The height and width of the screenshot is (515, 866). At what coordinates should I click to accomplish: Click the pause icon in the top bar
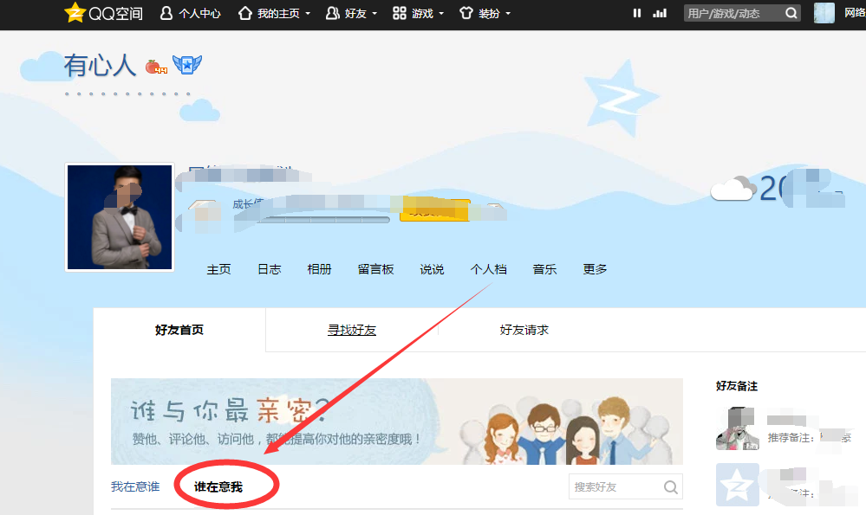point(637,13)
